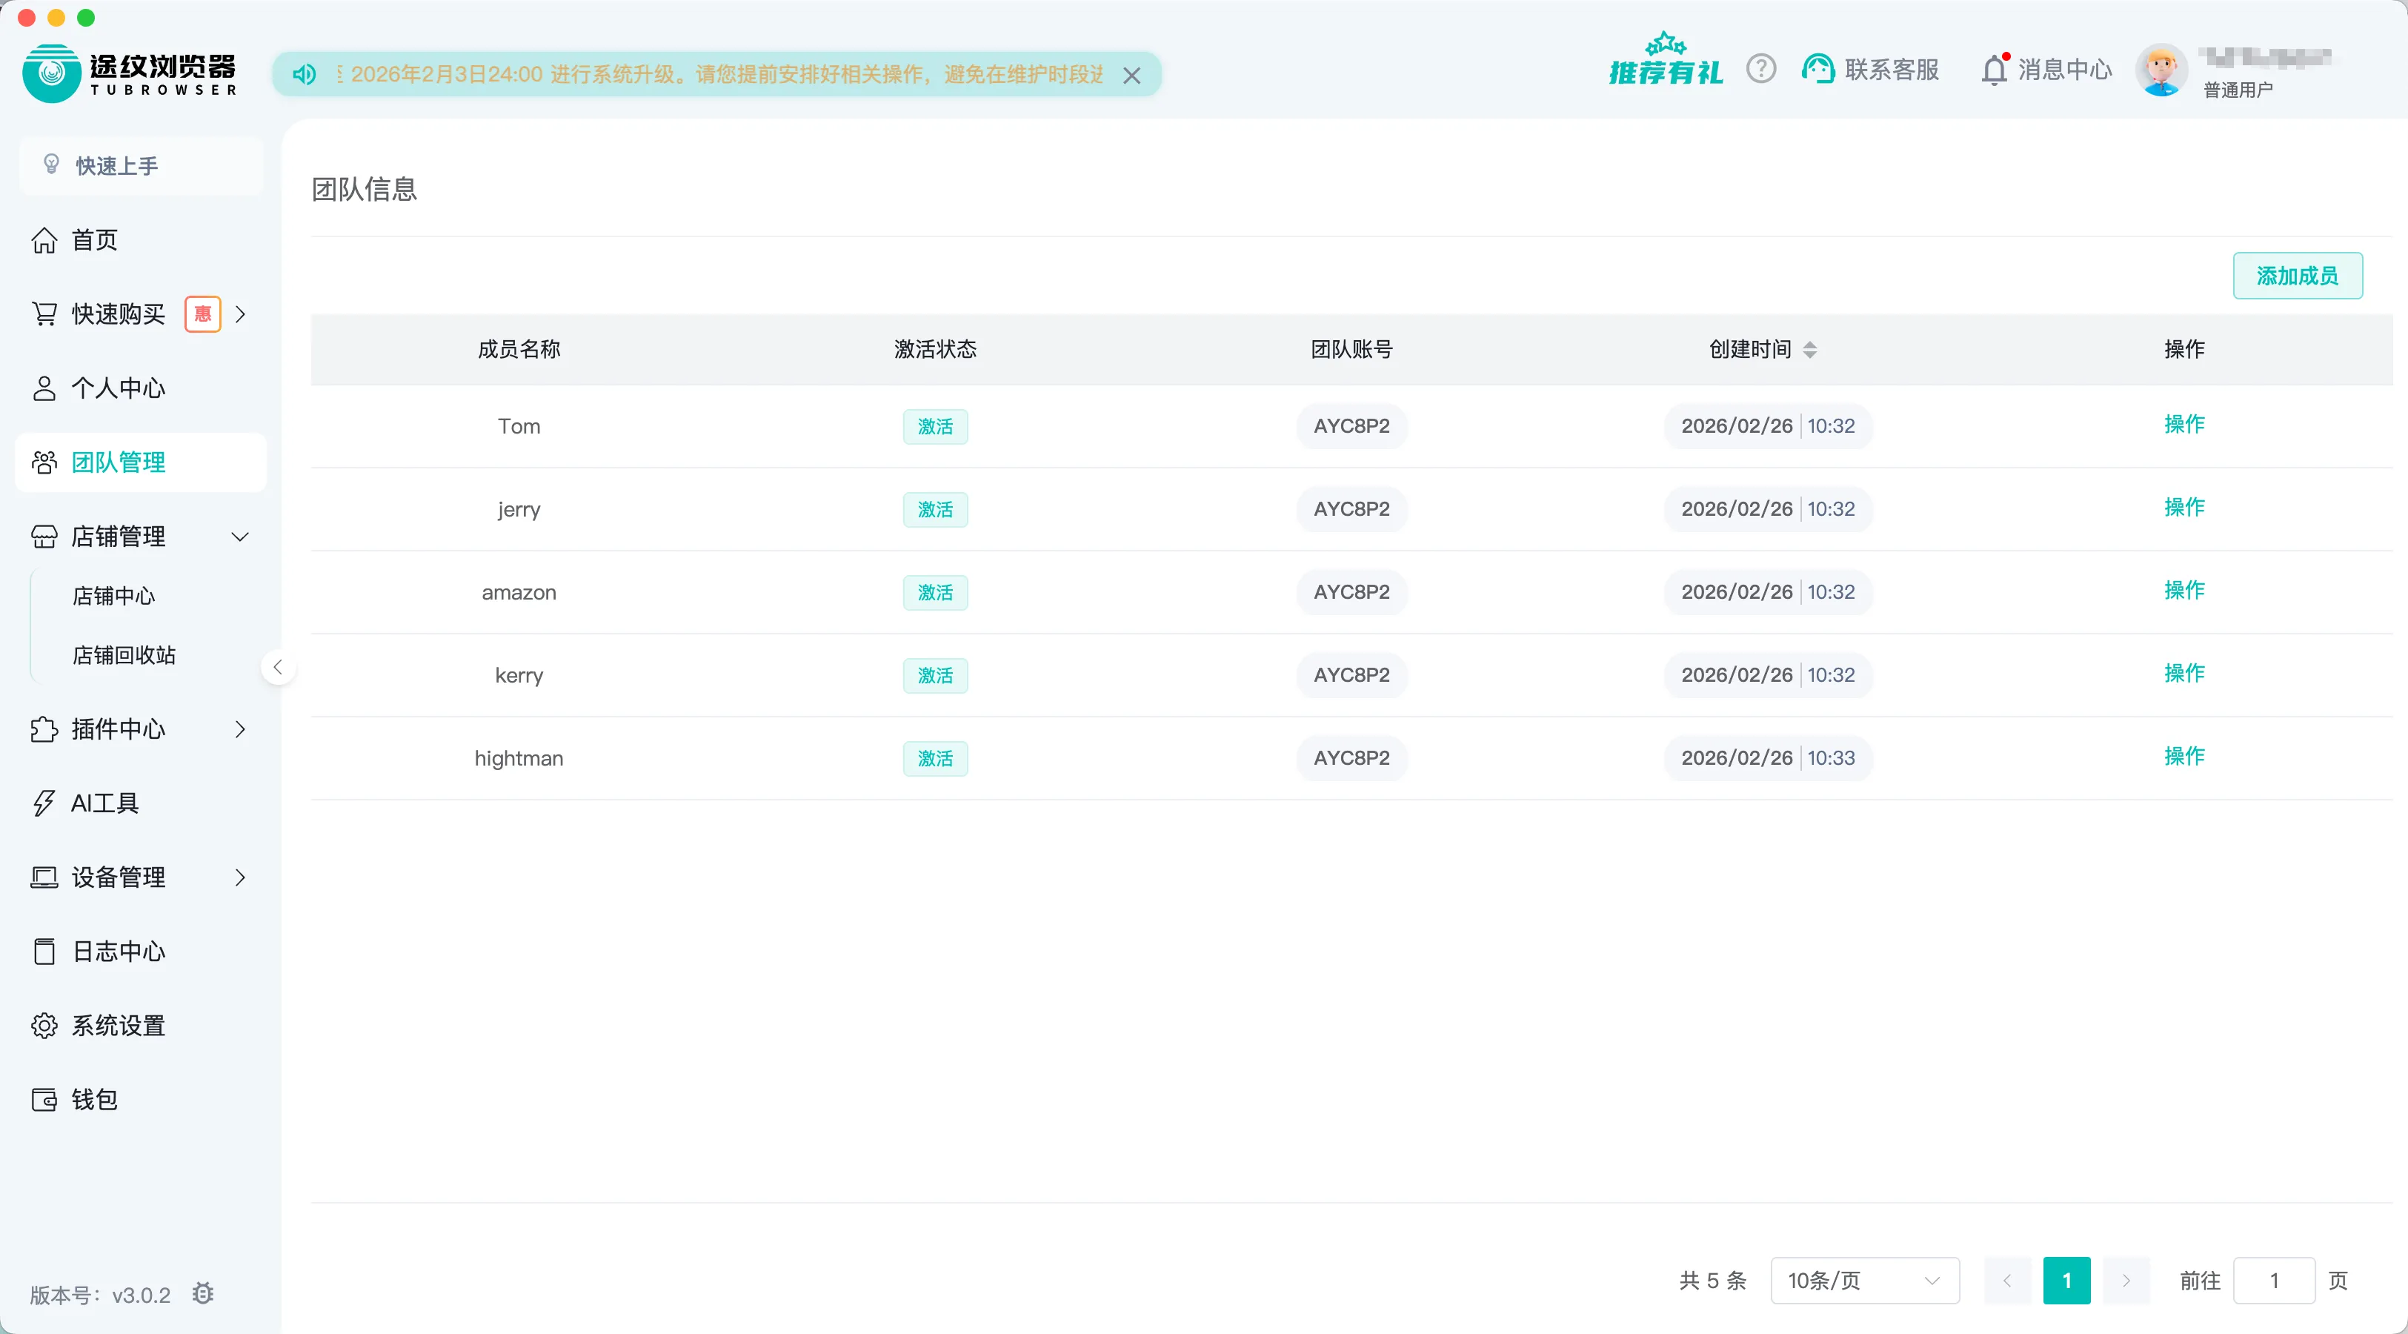
Task: Open 日志中心 from the sidebar
Action: (118, 952)
